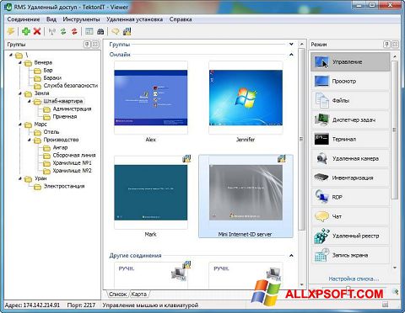Select the Инвентаризация inventory mode
The height and width of the screenshot is (313, 405).
pos(350,178)
